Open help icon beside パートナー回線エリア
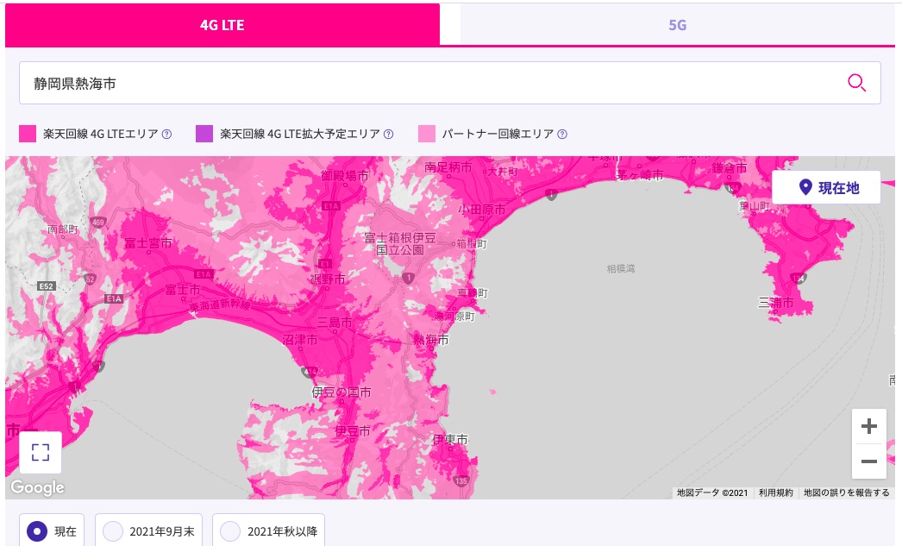The width and height of the screenshot is (902, 546). 562,134
